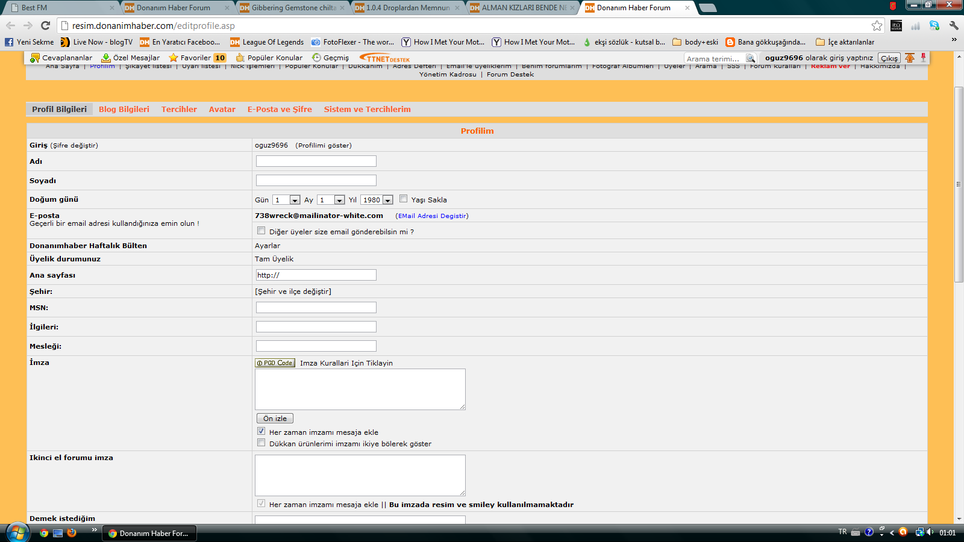Switch to the Avatar tab

222,109
